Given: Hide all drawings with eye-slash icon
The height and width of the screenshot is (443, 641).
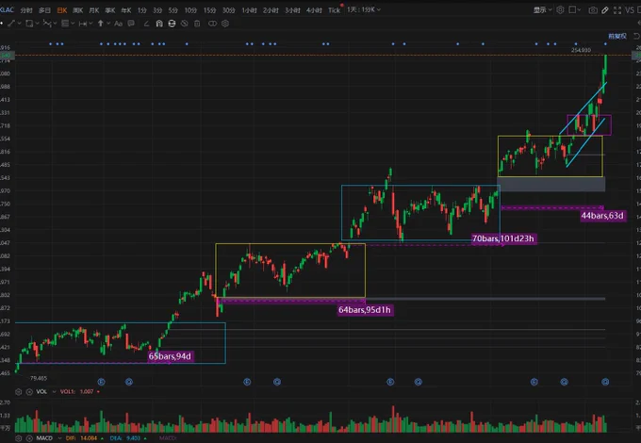Looking at the screenshot, I should coord(185,24).
